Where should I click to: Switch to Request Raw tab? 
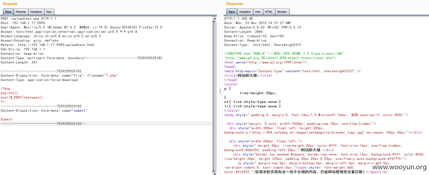[x=9, y=12]
